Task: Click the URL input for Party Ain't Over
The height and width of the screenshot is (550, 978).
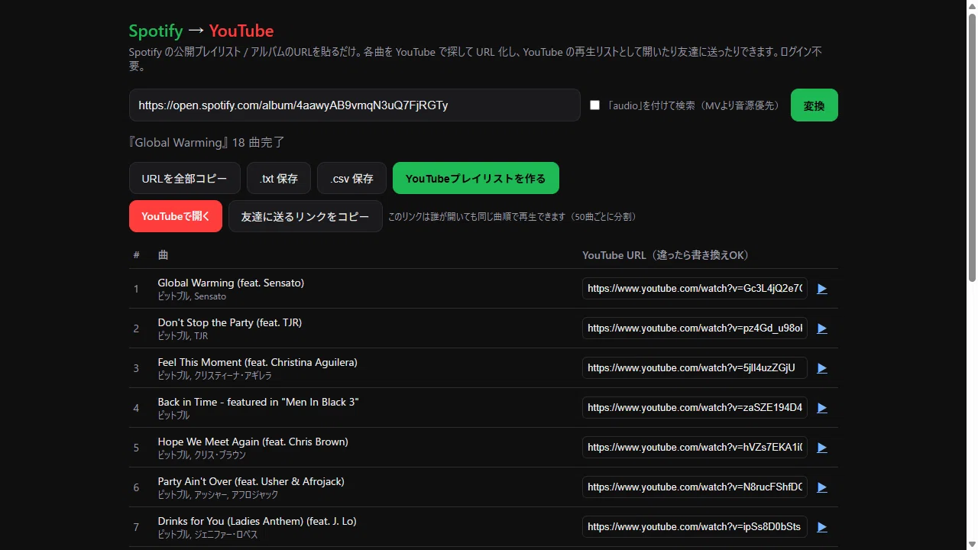Action: tap(695, 487)
